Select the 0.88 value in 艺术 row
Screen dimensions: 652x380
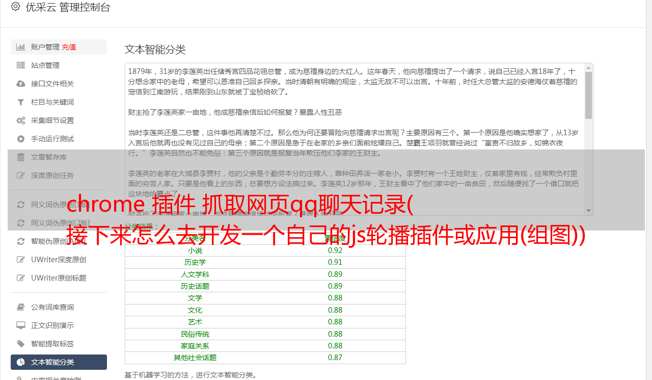pyautogui.click(x=335, y=322)
